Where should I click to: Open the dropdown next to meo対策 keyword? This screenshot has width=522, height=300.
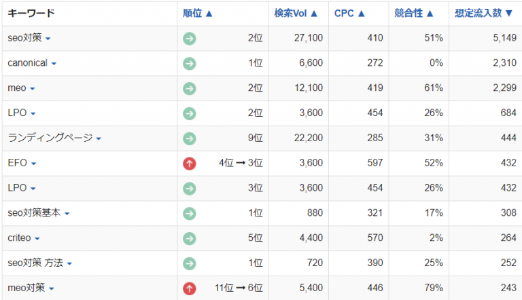52,289
